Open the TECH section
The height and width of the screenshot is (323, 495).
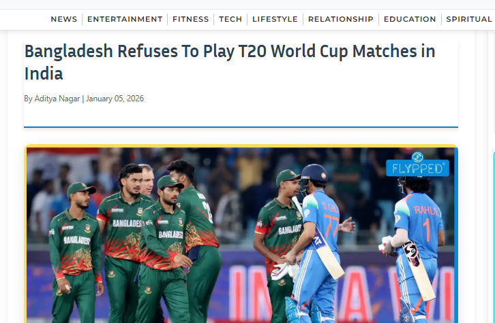[230, 19]
